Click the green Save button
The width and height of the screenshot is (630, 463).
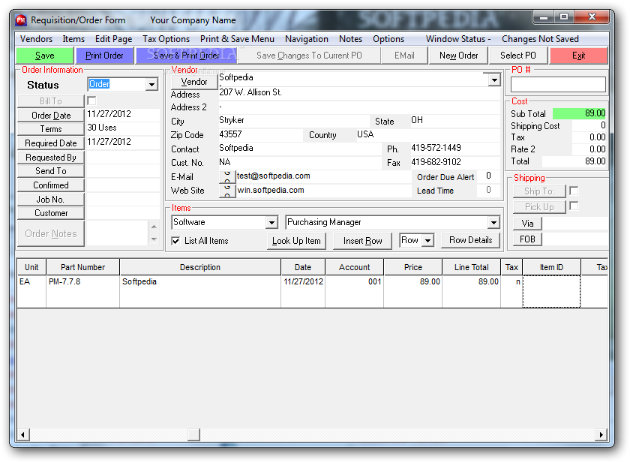click(x=44, y=56)
